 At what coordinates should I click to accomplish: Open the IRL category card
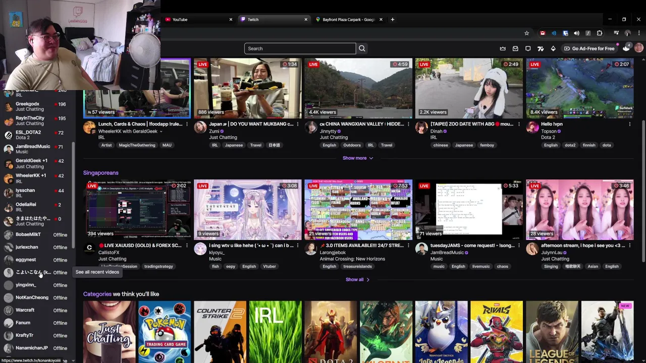pos(276,332)
